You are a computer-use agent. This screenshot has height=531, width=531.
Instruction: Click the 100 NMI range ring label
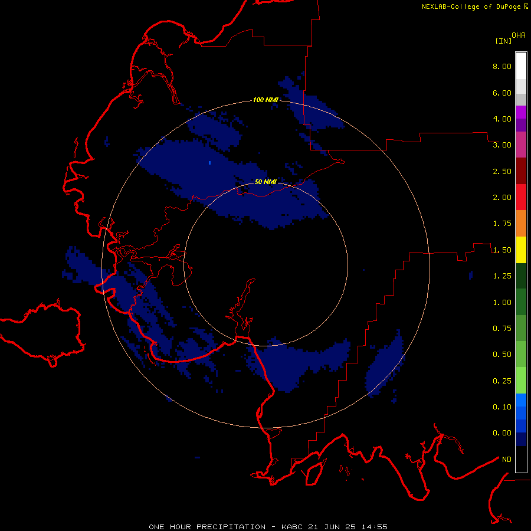(x=265, y=100)
